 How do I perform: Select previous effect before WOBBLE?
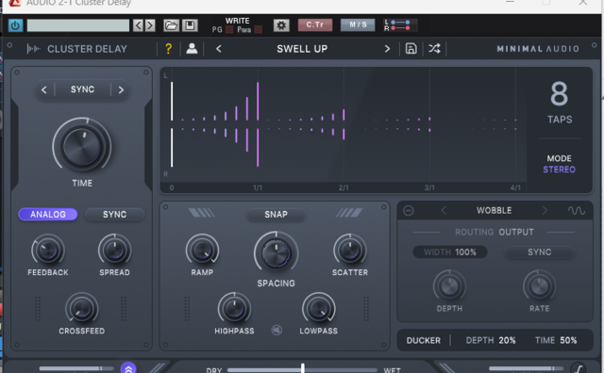pyautogui.click(x=444, y=210)
